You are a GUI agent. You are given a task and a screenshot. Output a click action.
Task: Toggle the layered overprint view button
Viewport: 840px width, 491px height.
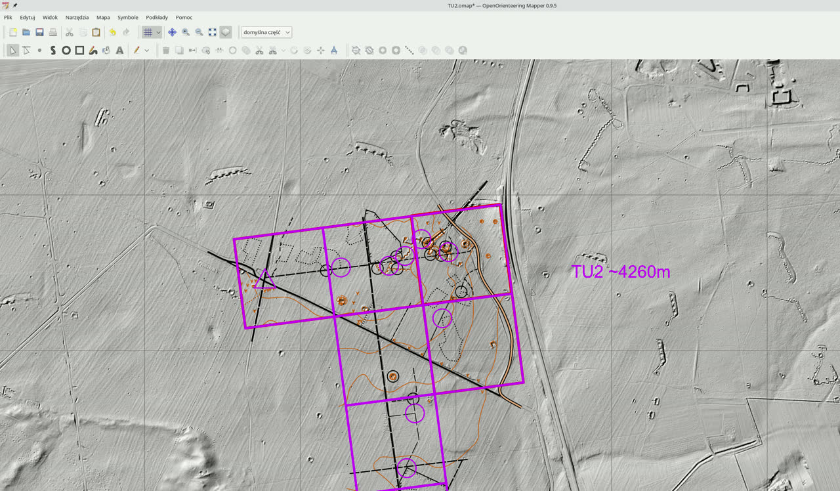226,32
